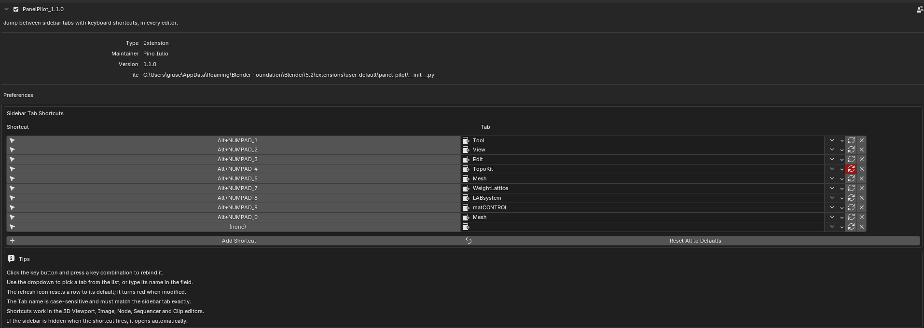Edit the View tab name field
The image size is (924, 328).
[x=643, y=150]
